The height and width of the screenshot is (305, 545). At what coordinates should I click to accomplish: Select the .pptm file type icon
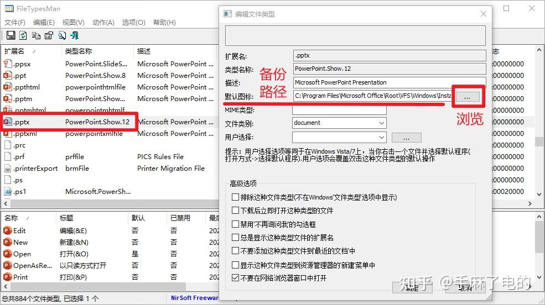pos(8,98)
